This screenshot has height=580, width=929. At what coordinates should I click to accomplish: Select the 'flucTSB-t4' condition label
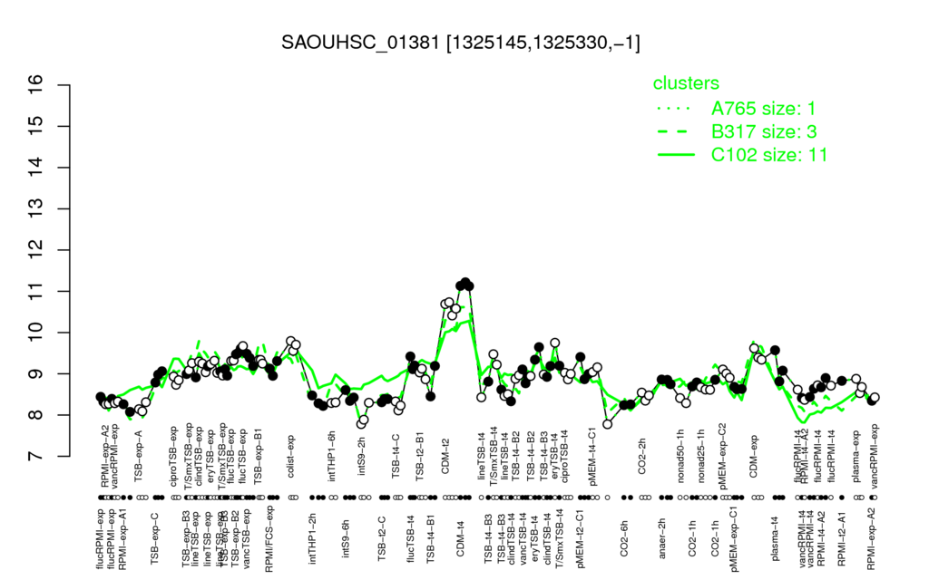(412, 538)
